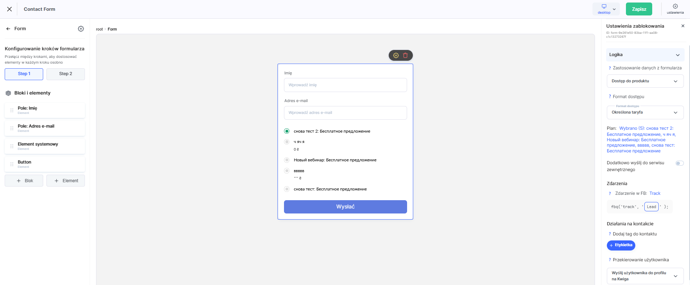Click help icon beside Format dostępu

(x=610, y=97)
